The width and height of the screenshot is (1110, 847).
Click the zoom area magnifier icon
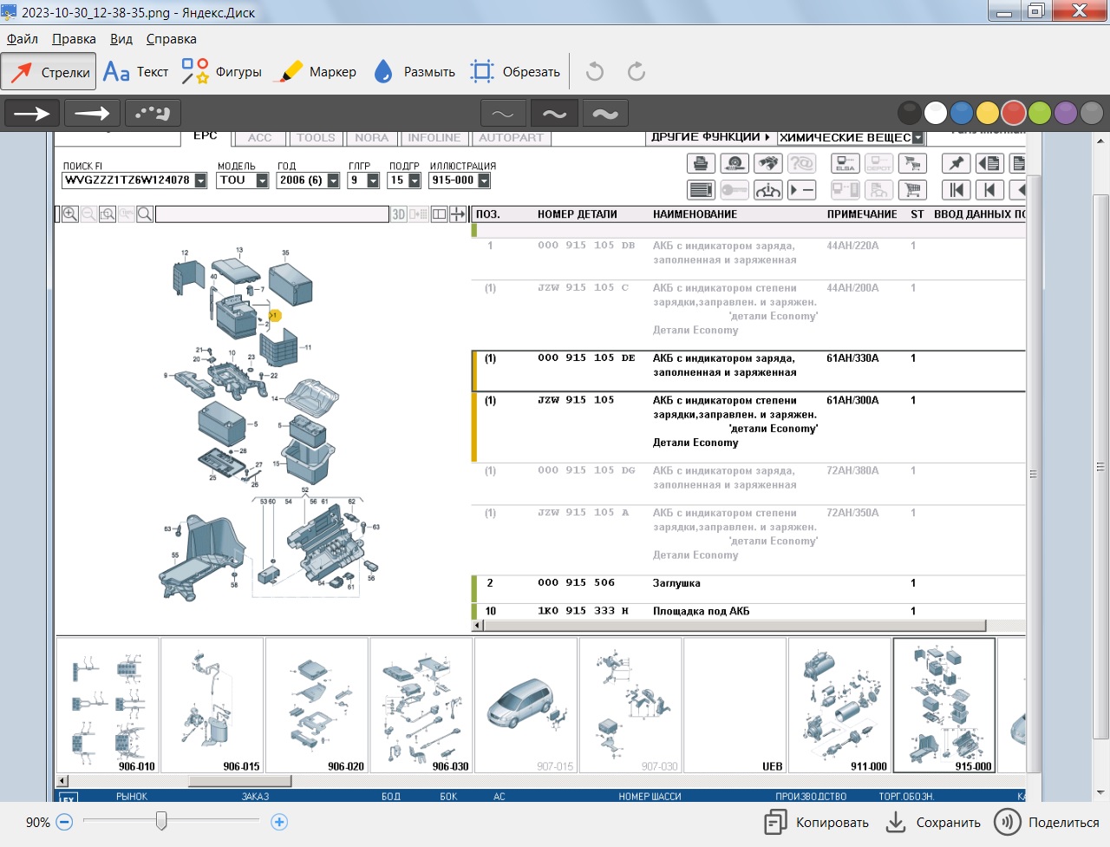pyautogui.click(x=108, y=214)
